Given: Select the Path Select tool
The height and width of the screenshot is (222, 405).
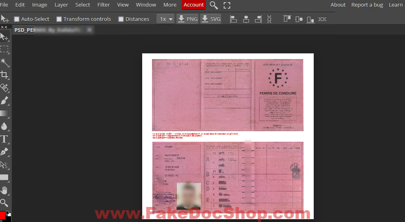Looking at the screenshot, I should click(4, 165).
